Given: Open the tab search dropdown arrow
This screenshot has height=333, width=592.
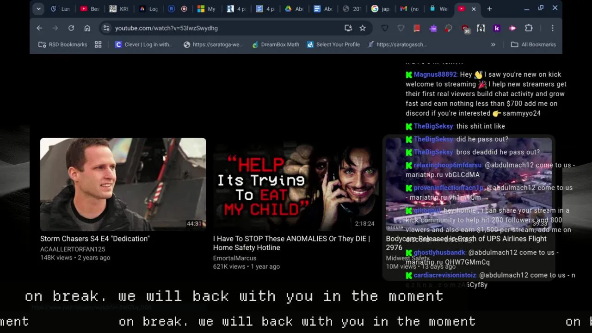Looking at the screenshot, I should tap(38, 9).
